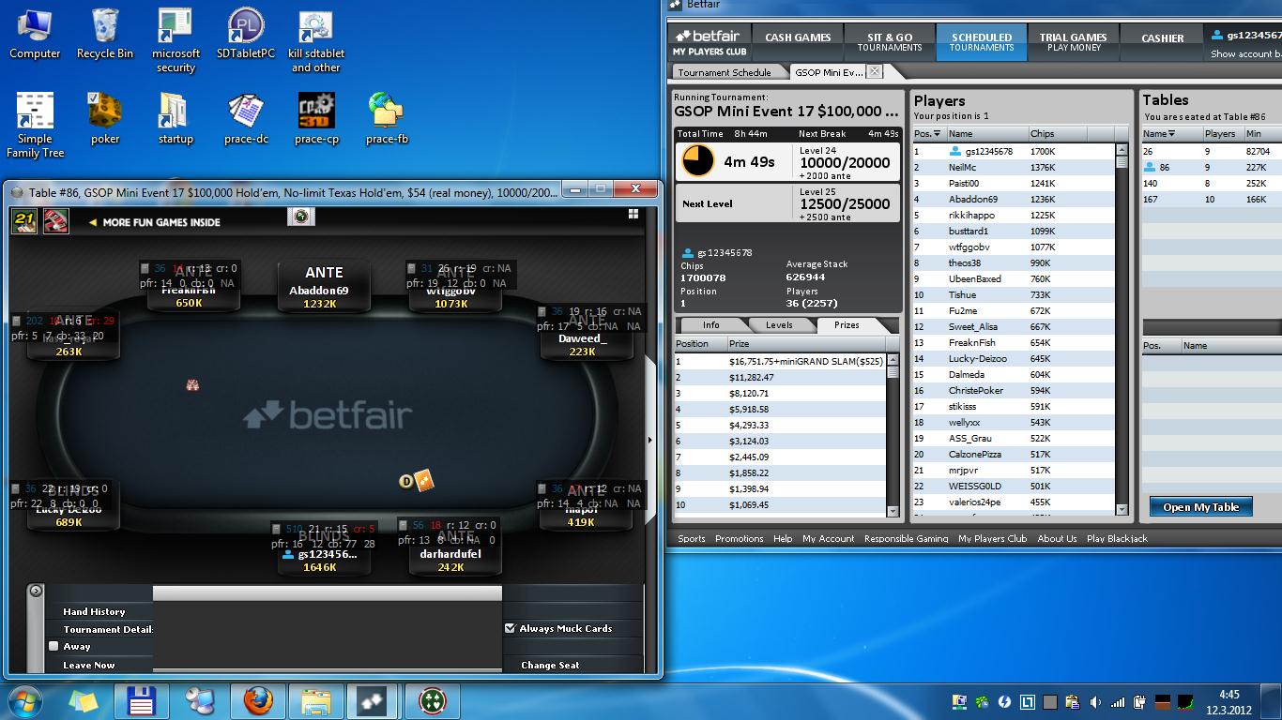Click Players list scrollbar up arrow

coord(1122,150)
